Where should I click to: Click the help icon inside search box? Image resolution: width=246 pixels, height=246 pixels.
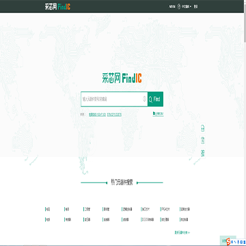144,99
